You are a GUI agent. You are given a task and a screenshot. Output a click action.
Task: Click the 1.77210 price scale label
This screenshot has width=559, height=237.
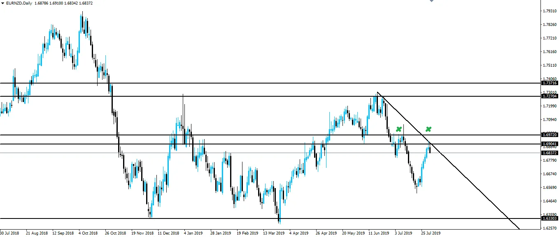[550, 38]
